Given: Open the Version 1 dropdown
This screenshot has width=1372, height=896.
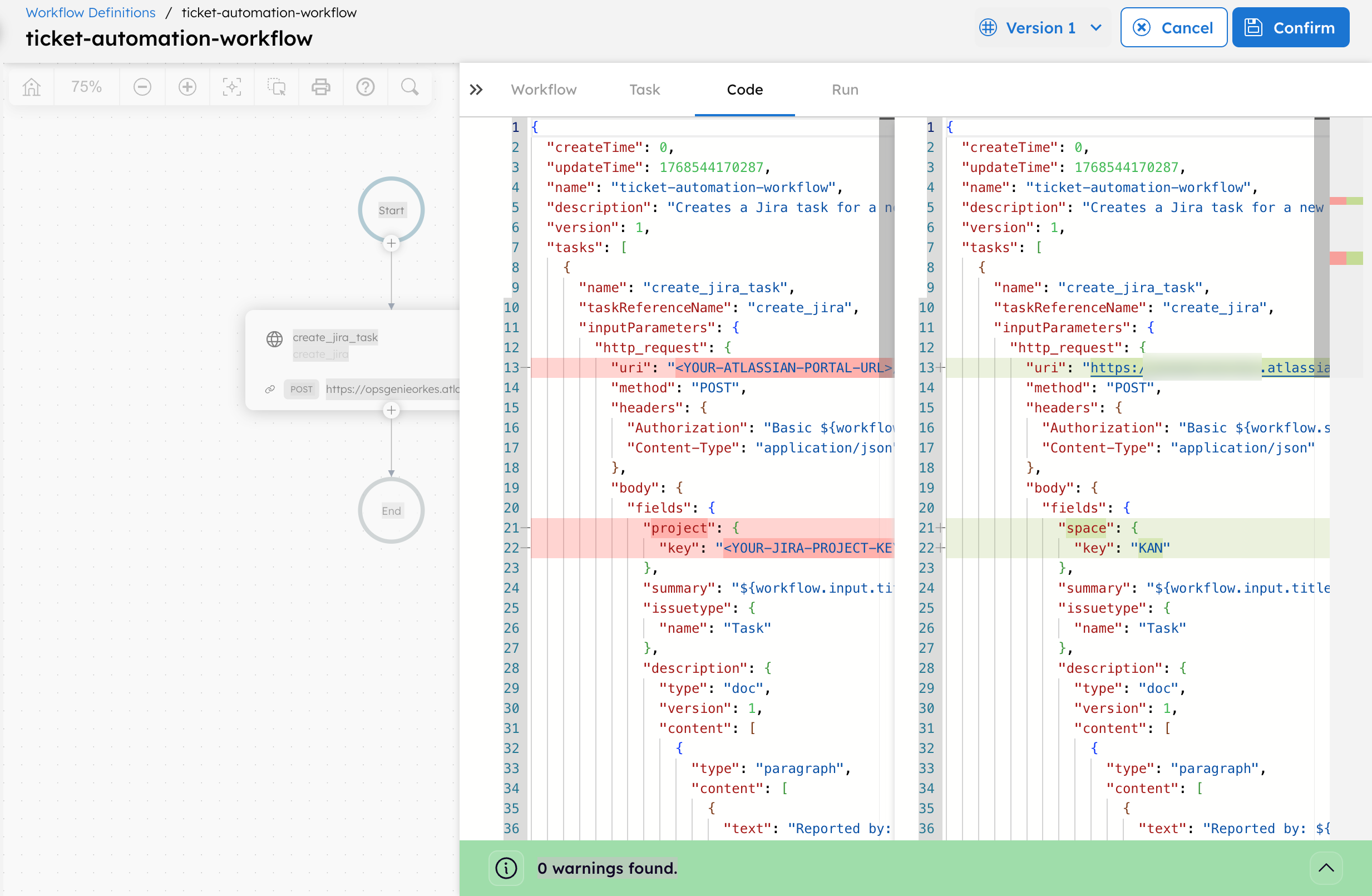Looking at the screenshot, I should (1042, 28).
